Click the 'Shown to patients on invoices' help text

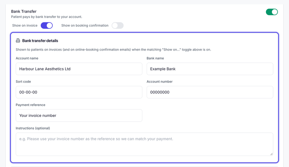pyautogui.click(x=113, y=49)
